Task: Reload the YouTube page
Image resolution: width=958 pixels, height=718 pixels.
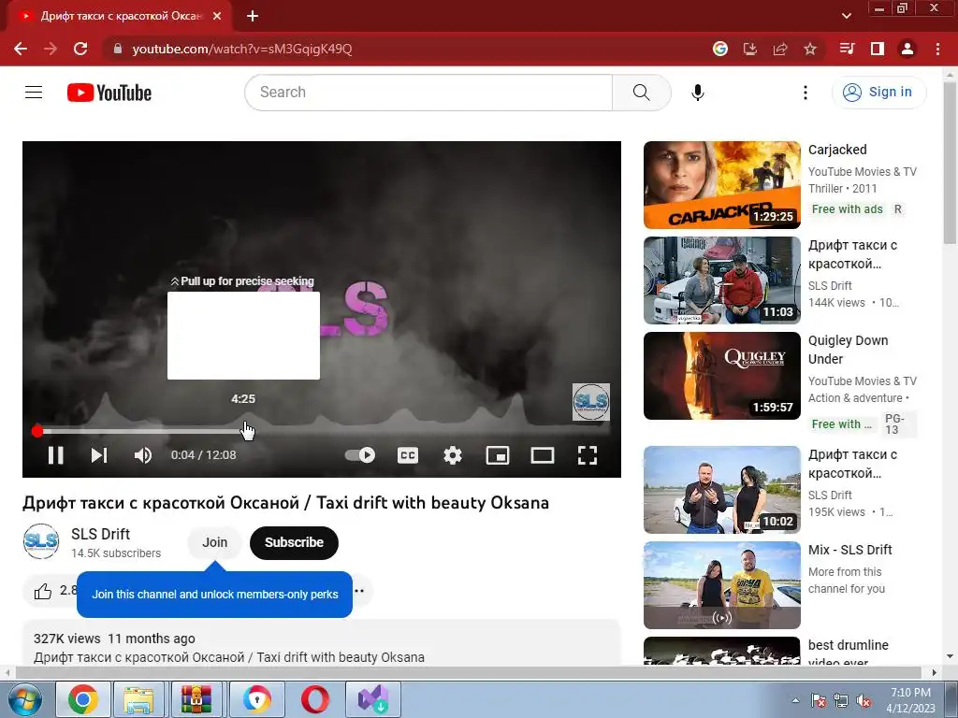Action: click(x=80, y=49)
